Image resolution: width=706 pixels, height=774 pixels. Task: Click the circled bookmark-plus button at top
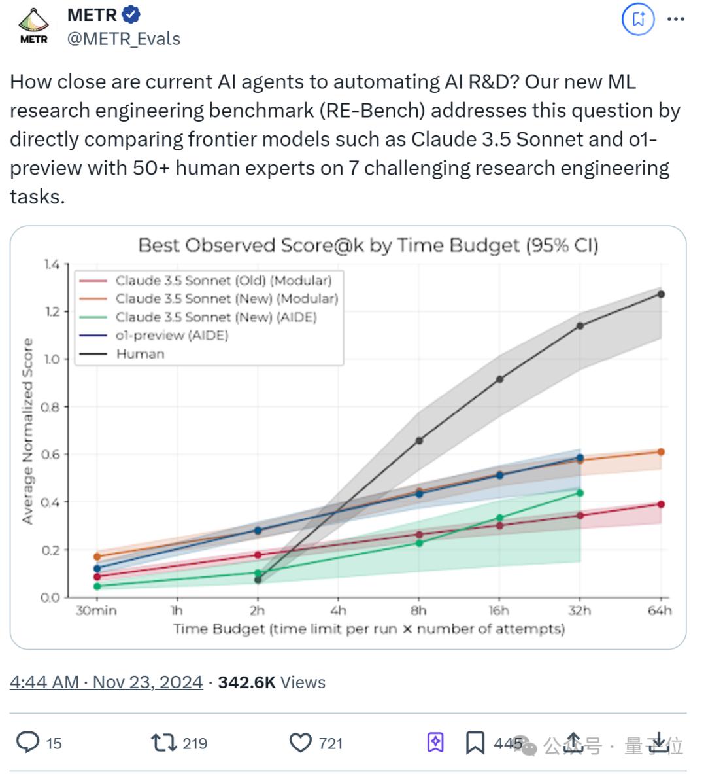(638, 19)
